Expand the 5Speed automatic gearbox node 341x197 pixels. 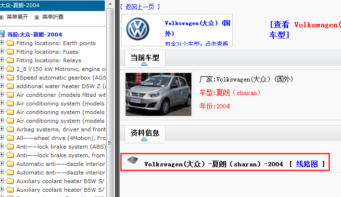pos(2,77)
